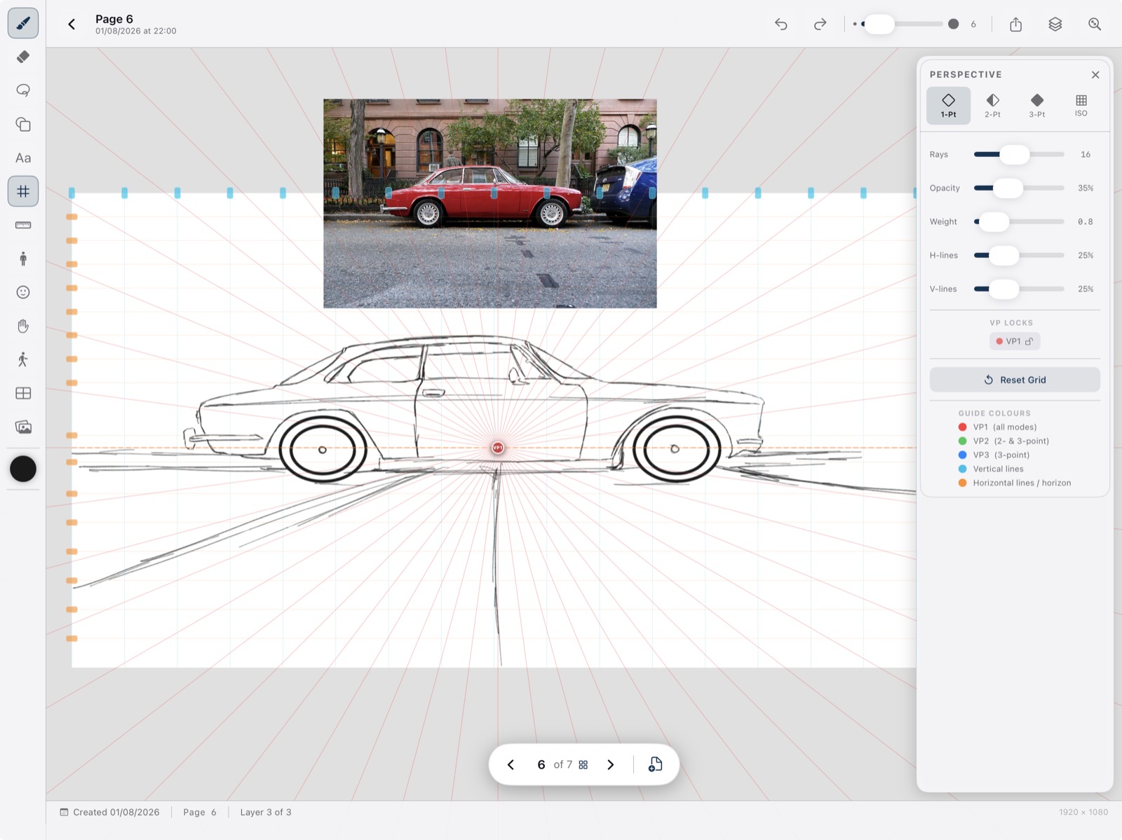Select the Eraser tool

[23, 57]
